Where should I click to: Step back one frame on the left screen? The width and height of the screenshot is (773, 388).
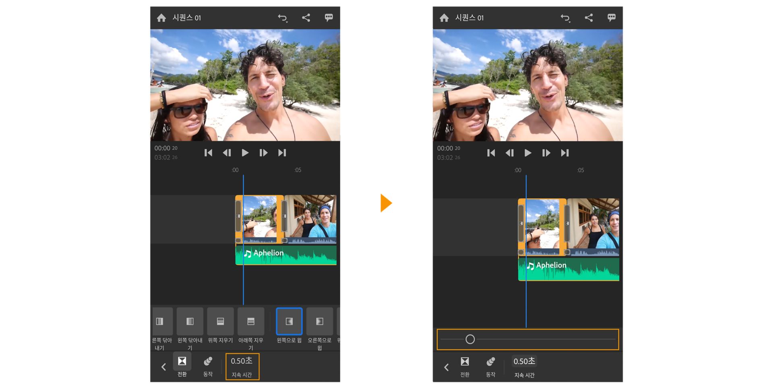coord(227,153)
